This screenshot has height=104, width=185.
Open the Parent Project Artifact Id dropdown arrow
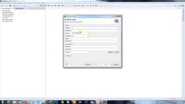click(119, 49)
